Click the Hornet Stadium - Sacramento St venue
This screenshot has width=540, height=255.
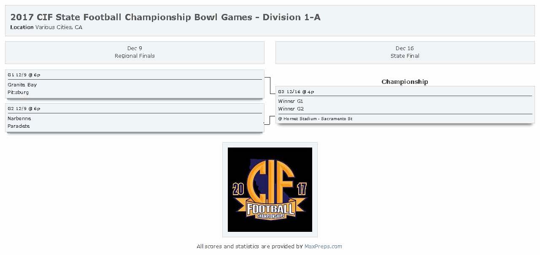click(x=315, y=119)
